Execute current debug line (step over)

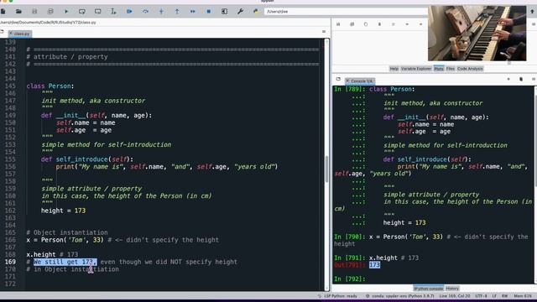coord(145,11)
